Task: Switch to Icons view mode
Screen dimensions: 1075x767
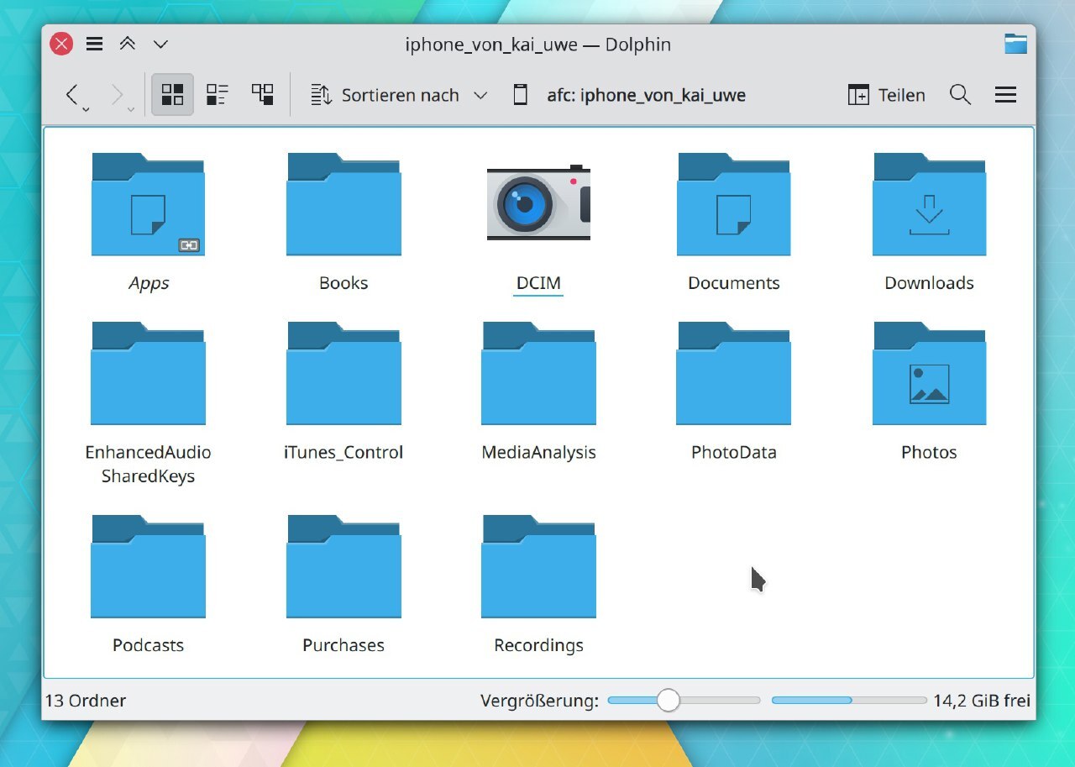Action: [x=172, y=95]
